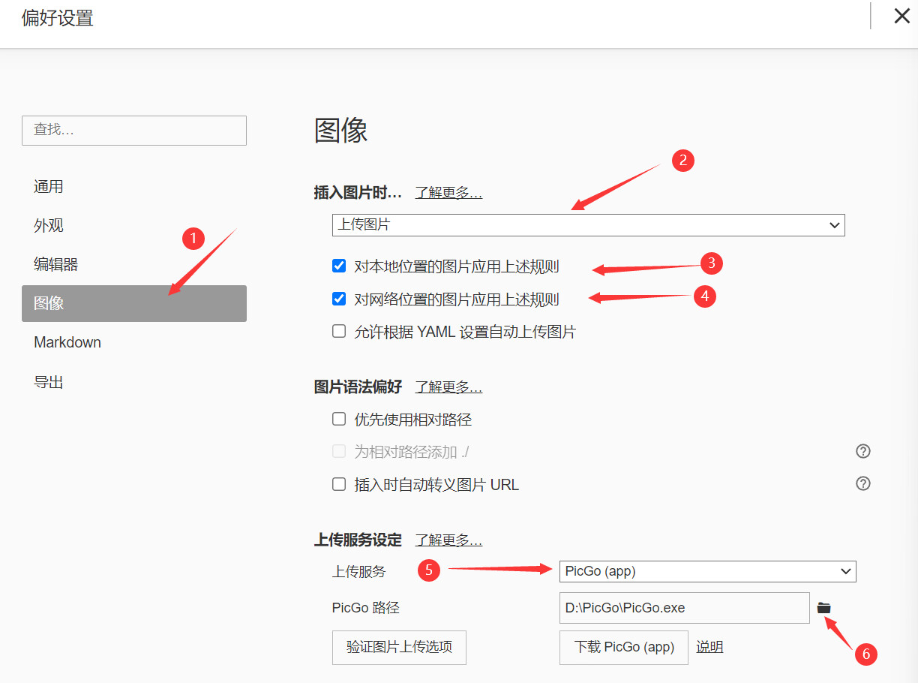The width and height of the screenshot is (918, 683).
Task: Click the 偏好设置 window title
Action: tap(58, 18)
